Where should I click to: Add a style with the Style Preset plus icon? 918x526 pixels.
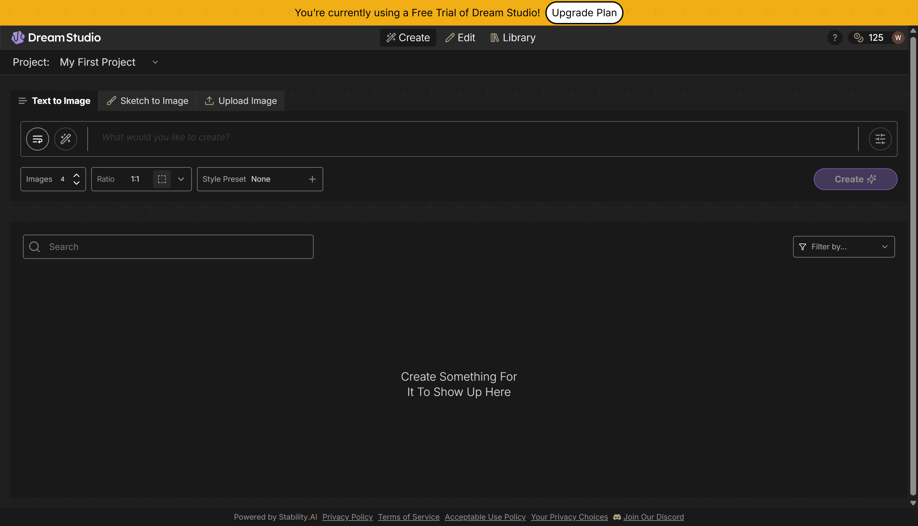click(312, 179)
